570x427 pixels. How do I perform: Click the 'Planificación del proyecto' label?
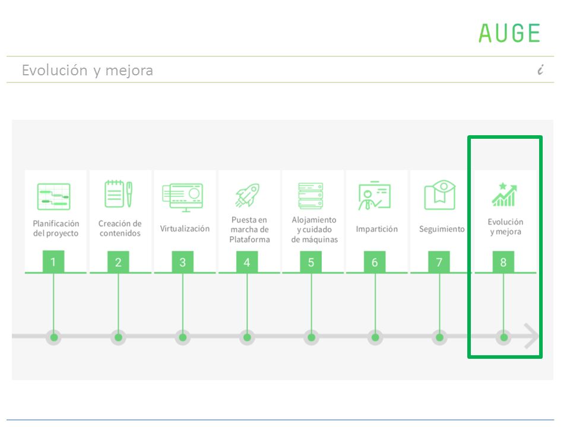(x=56, y=228)
